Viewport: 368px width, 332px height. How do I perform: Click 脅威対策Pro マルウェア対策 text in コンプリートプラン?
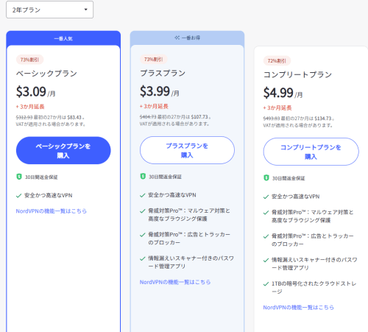click(x=313, y=216)
